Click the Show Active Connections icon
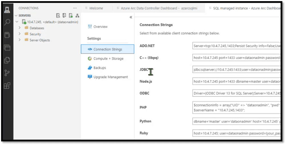The image size is (286, 145). point(71,15)
